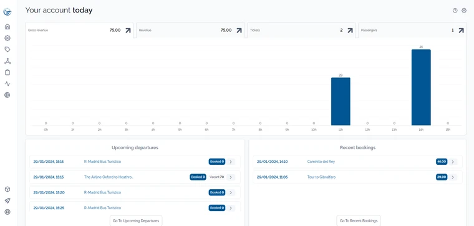Select the globe icon in sidebar

7,95
